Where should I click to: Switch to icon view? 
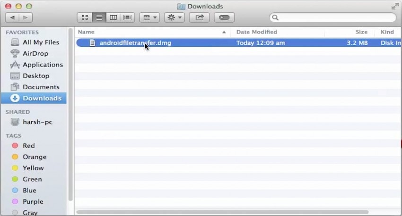pyautogui.click(x=85, y=17)
